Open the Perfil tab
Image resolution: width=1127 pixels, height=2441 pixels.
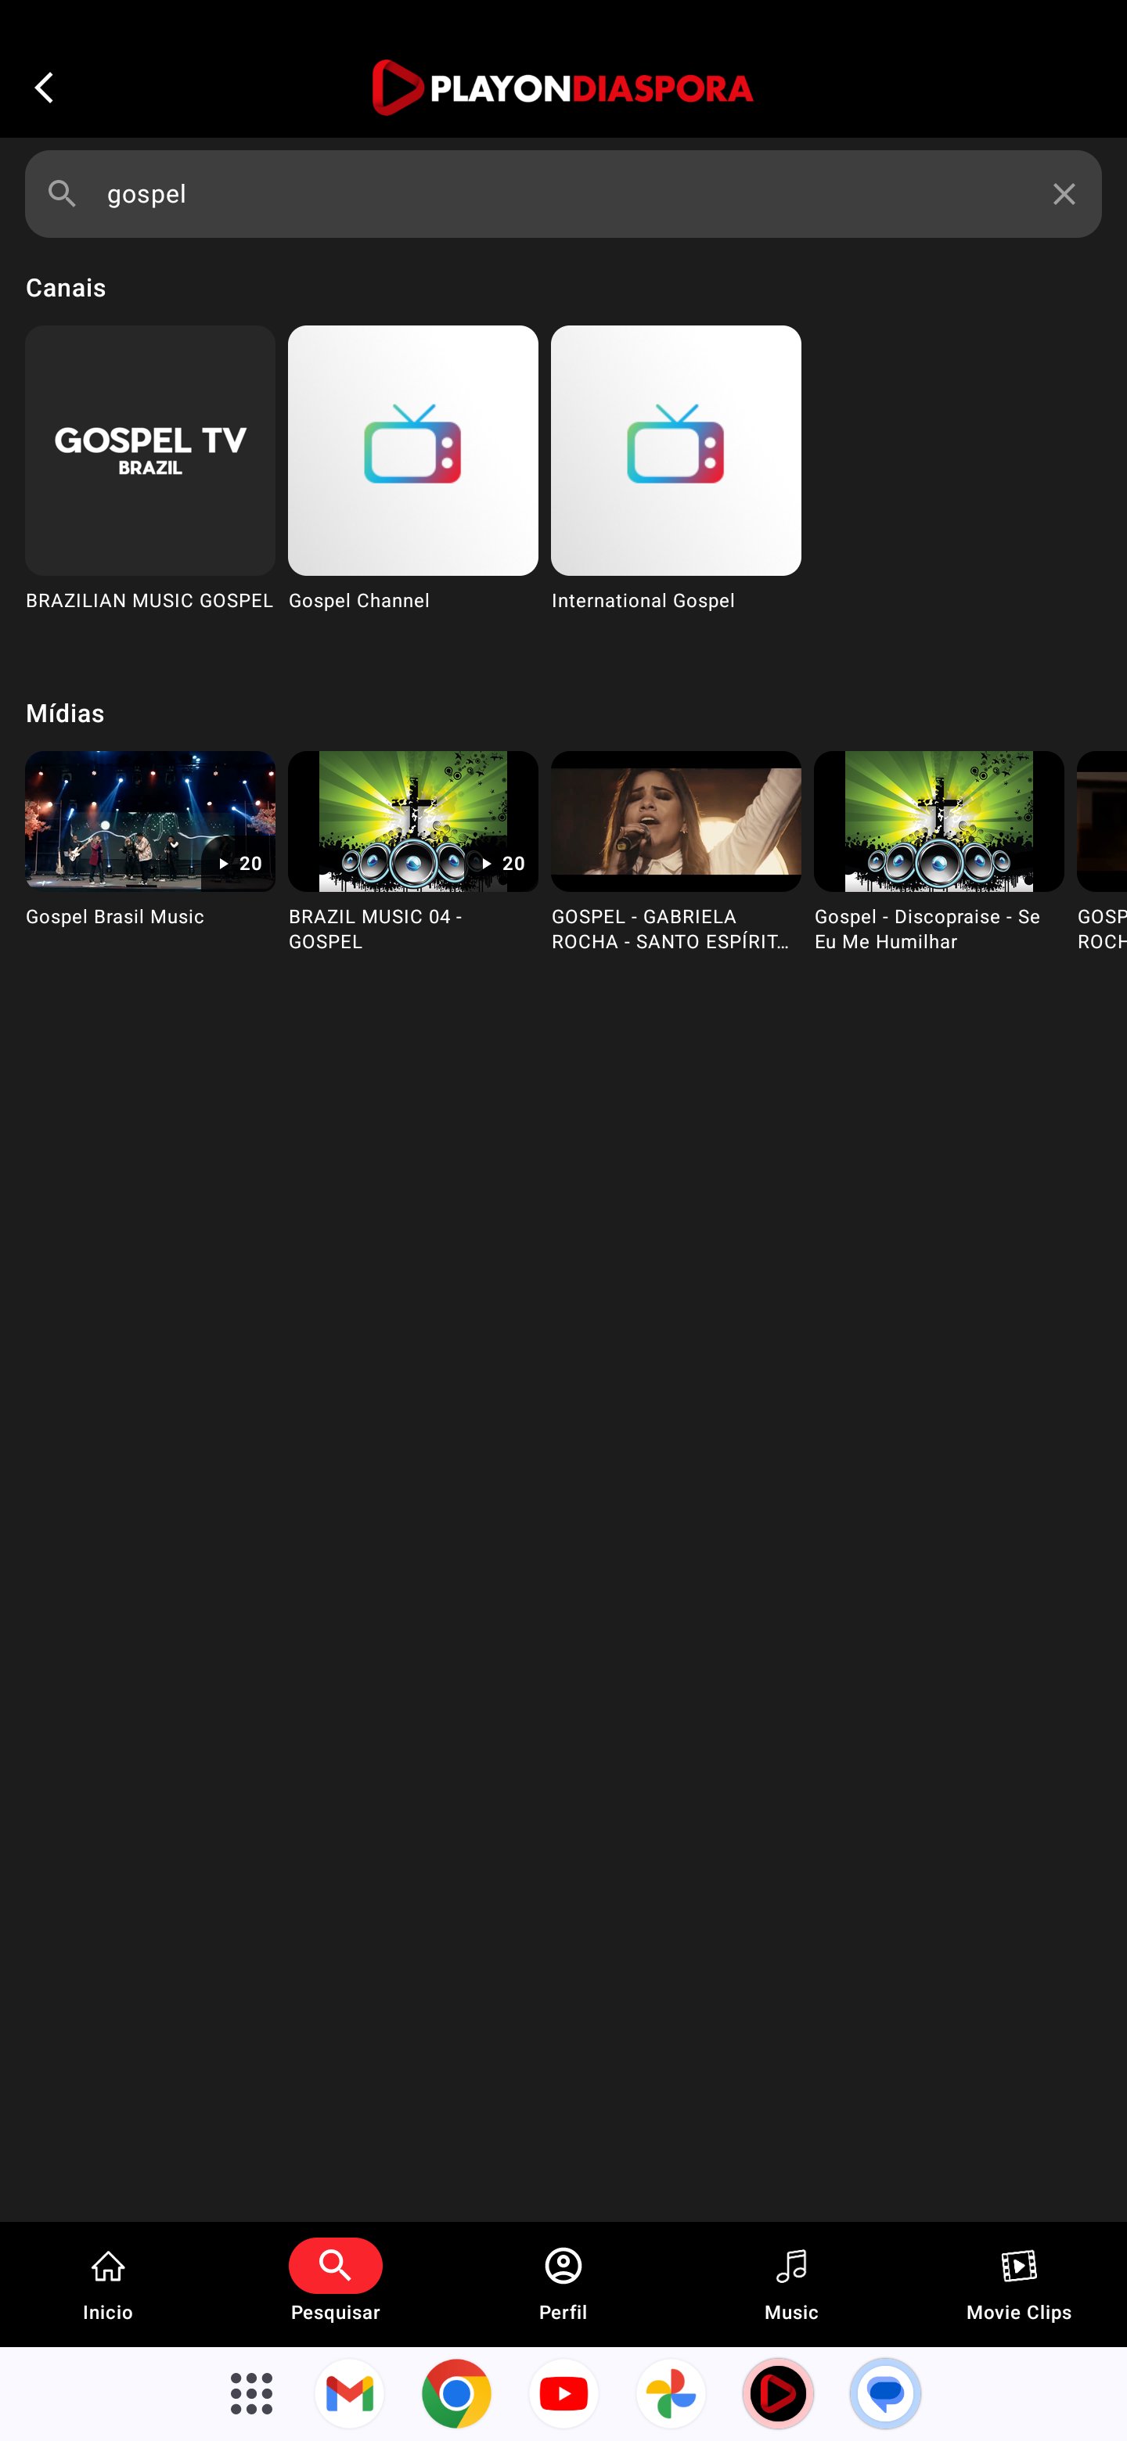click(563, 2284)
